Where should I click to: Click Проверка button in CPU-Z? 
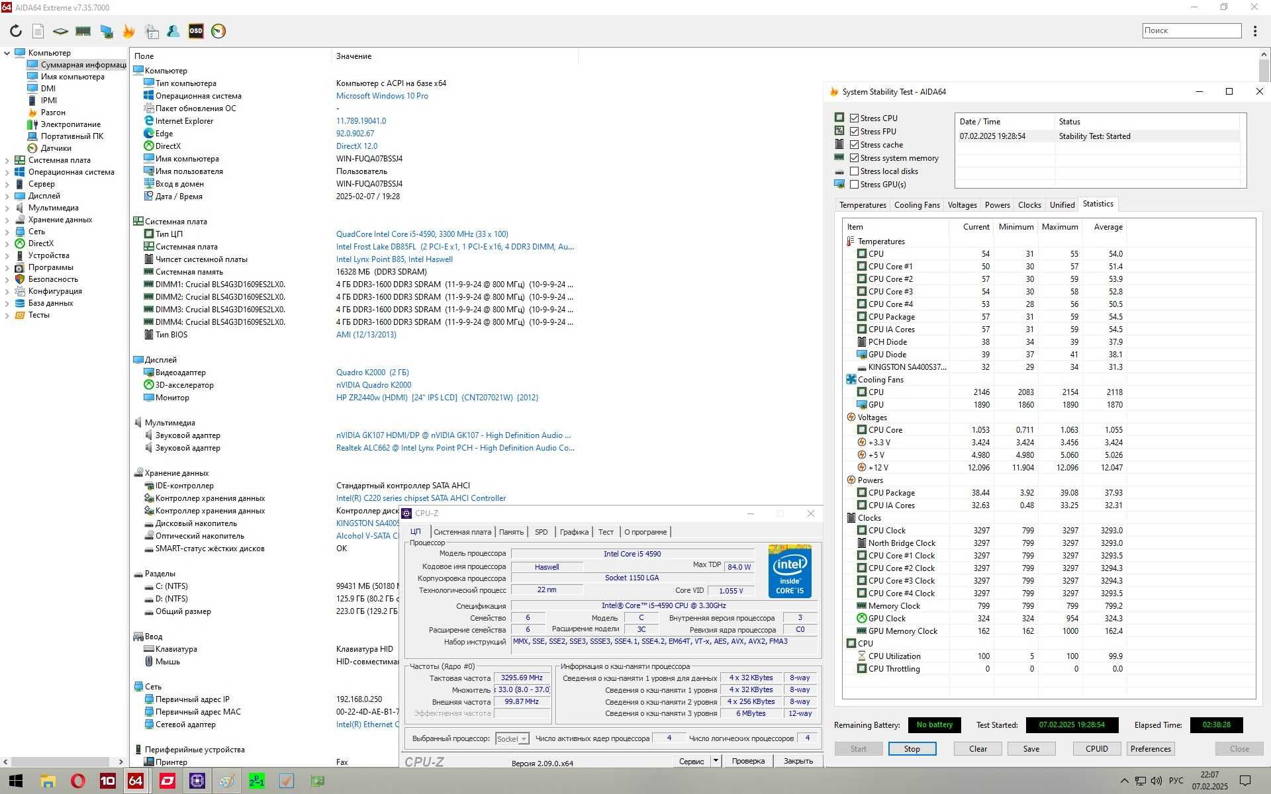pos(748,761)
